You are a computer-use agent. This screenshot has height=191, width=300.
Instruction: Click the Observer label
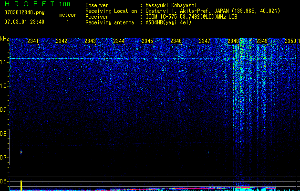tap(97, 5)
